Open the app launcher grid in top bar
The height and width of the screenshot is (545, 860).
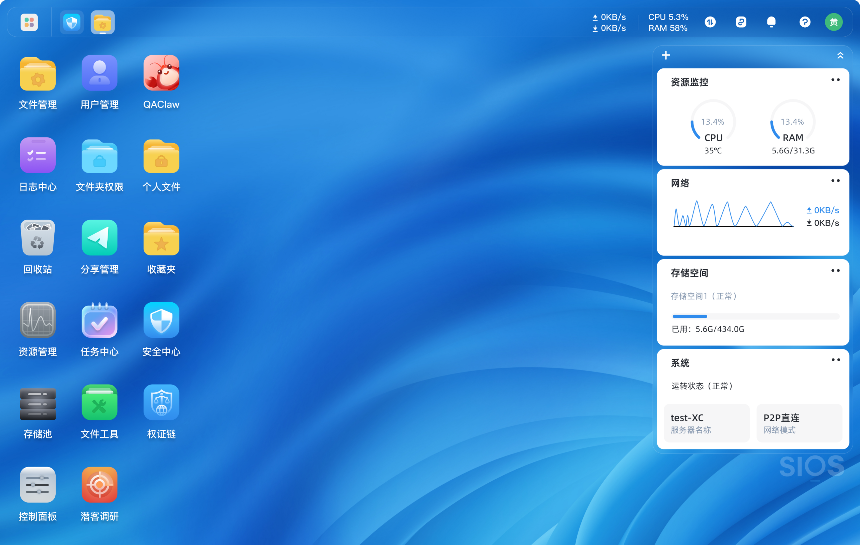[29, 22]
